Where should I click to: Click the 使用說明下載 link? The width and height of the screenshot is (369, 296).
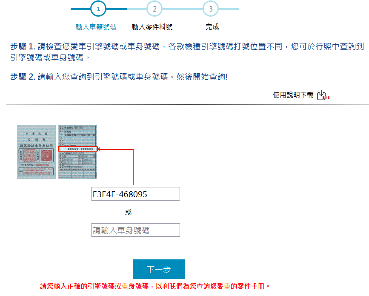pos(293,95)
